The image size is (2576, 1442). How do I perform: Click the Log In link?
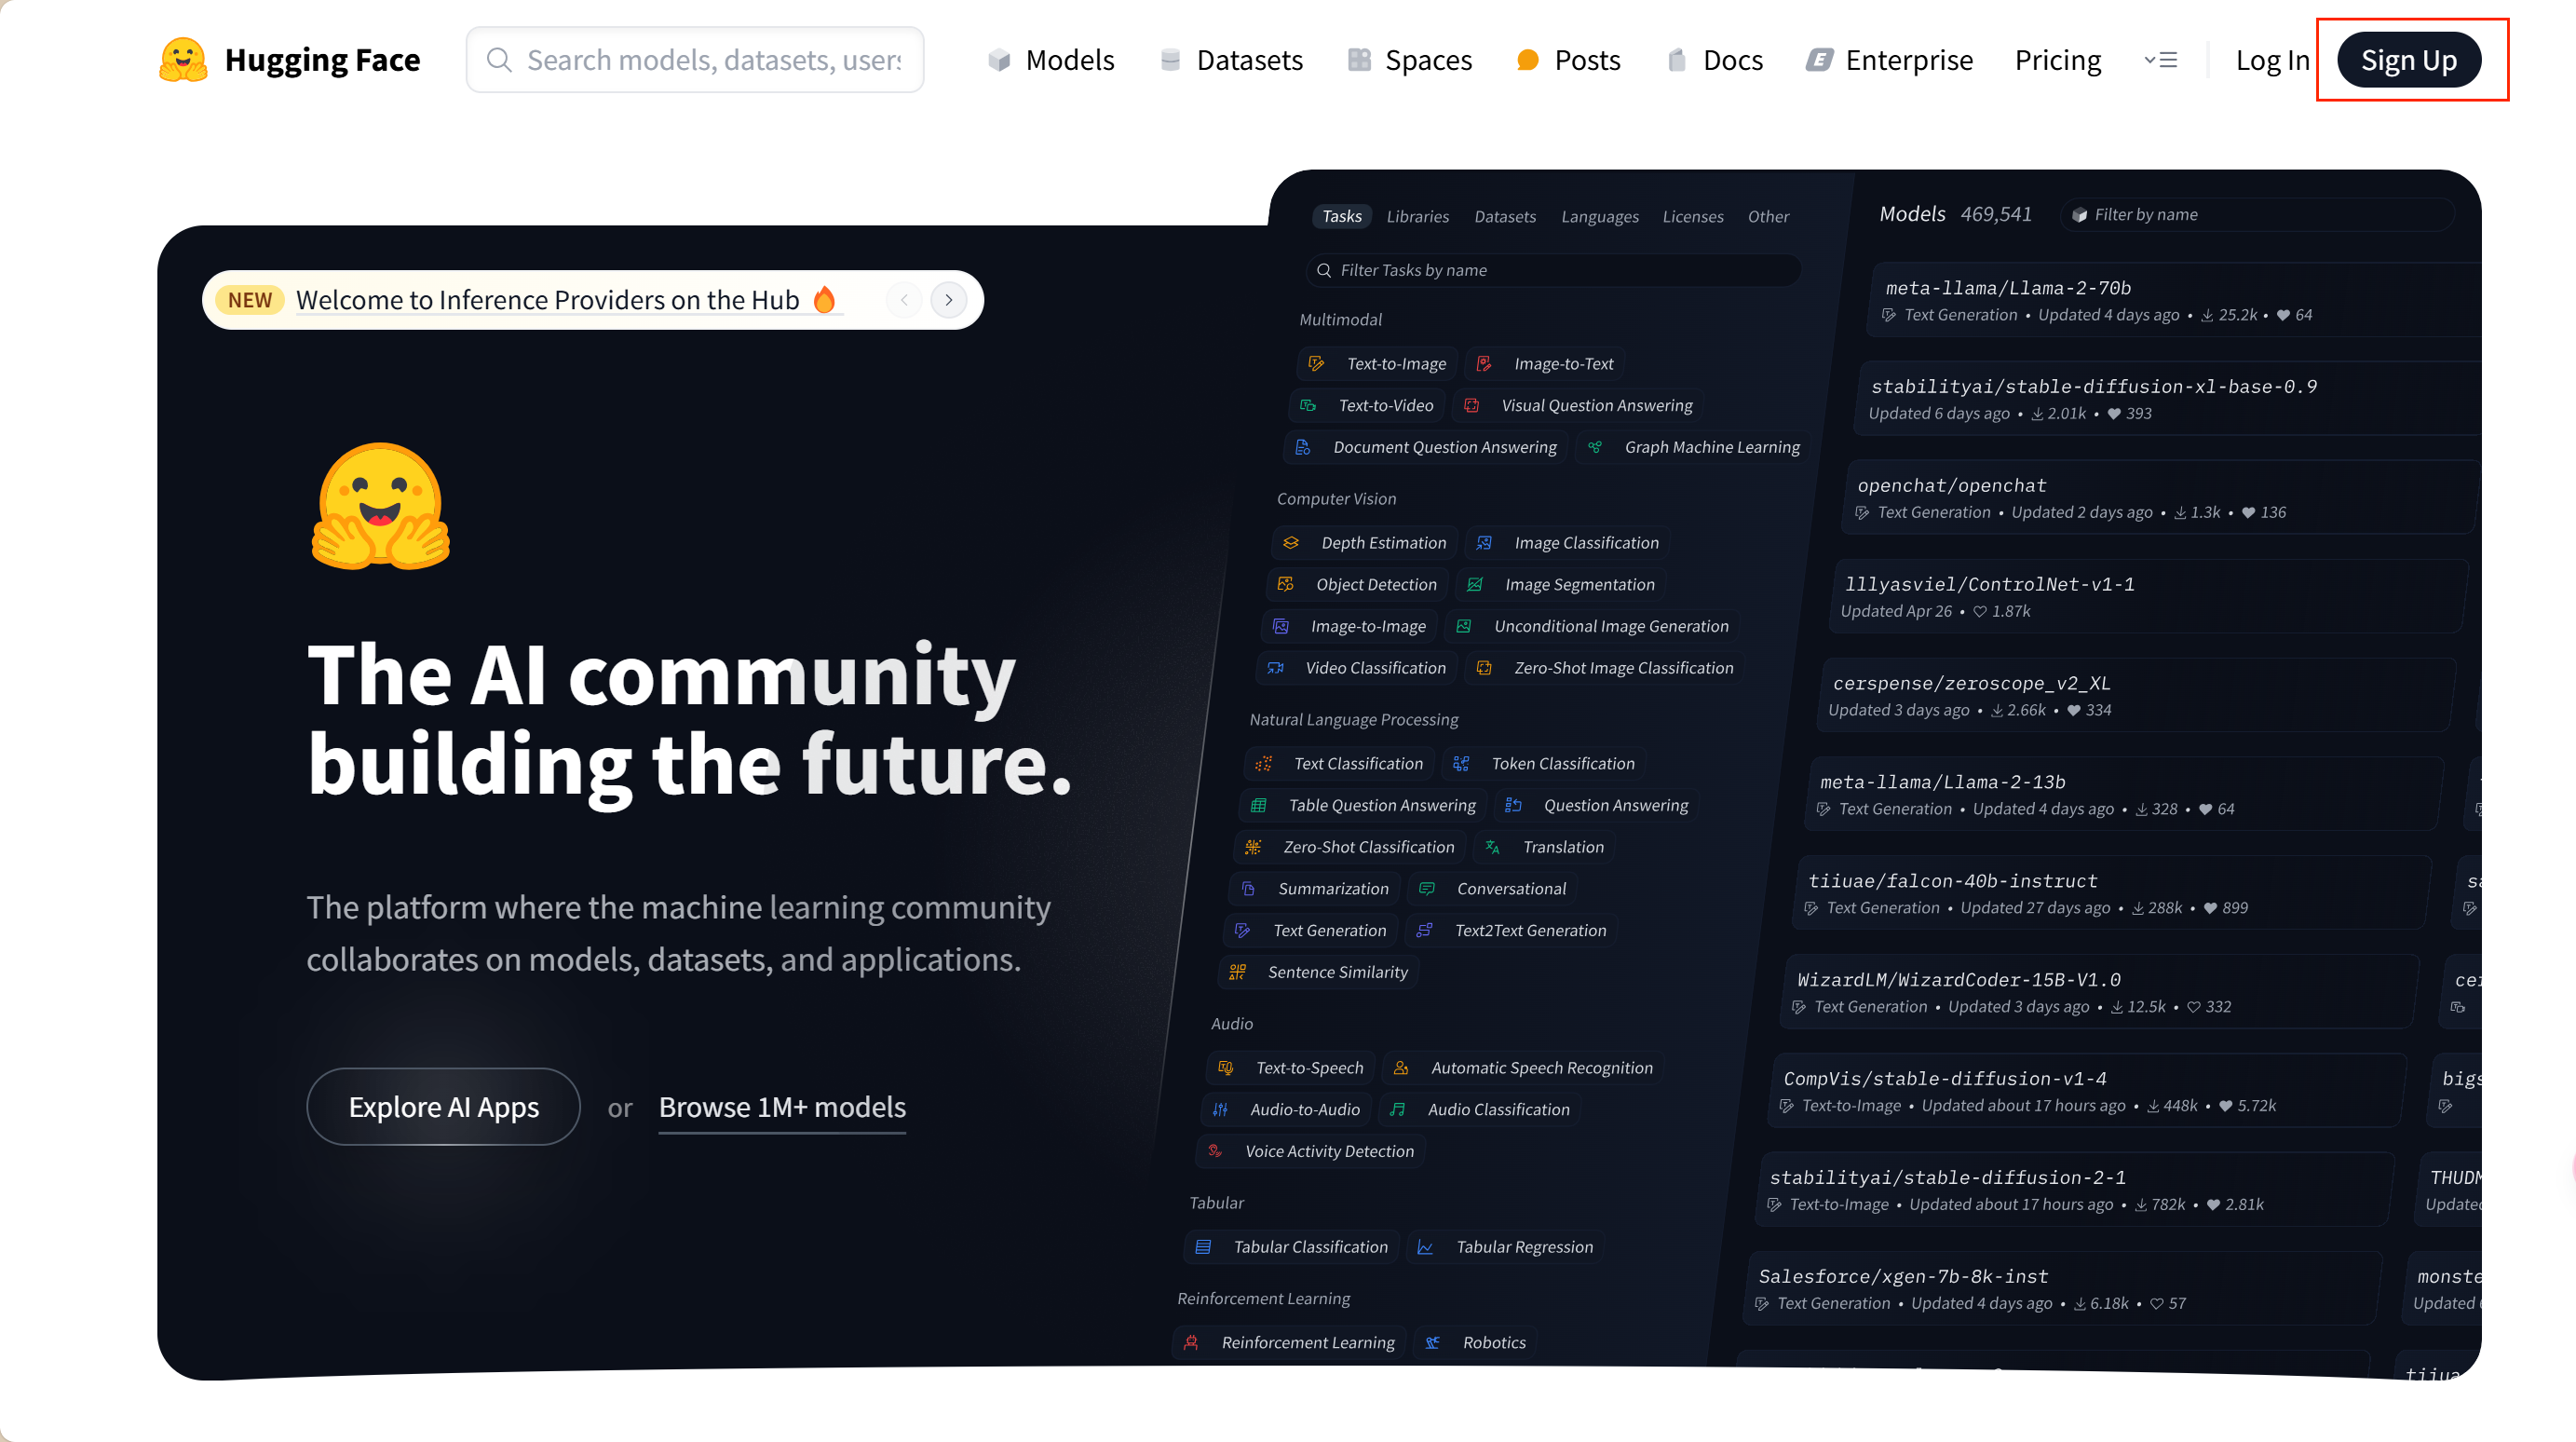point(2272,60)
